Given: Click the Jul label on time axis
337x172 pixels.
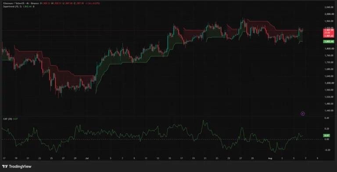Looking at the screenshot, I should coord(87,158).
